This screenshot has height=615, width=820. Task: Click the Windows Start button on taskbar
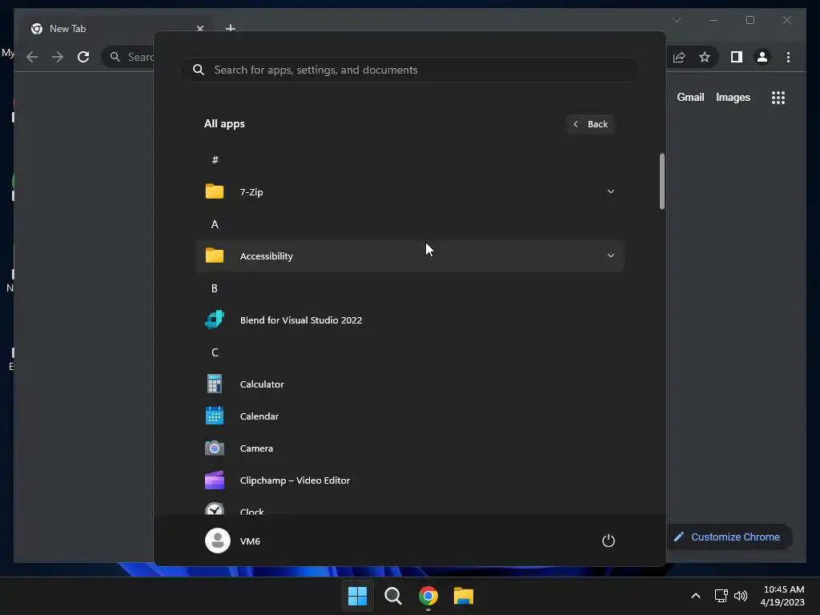pos(357,596)
